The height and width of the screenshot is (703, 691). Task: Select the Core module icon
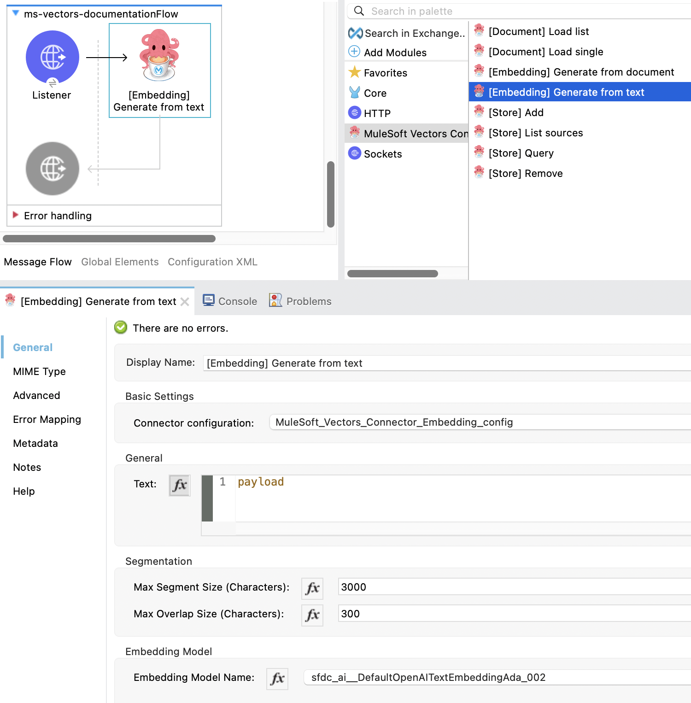354,92
